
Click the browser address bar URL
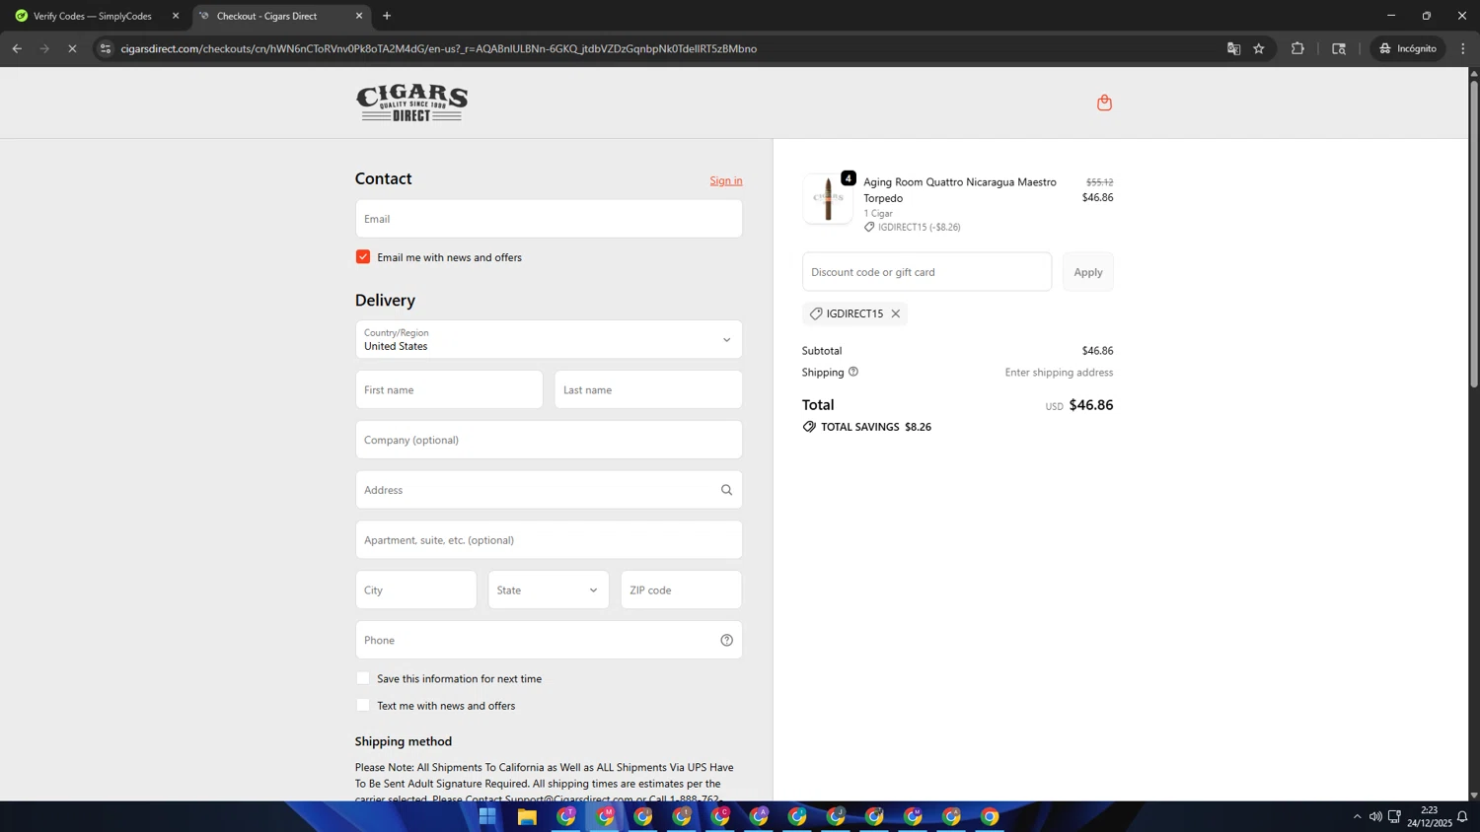(x=439, y=48)
